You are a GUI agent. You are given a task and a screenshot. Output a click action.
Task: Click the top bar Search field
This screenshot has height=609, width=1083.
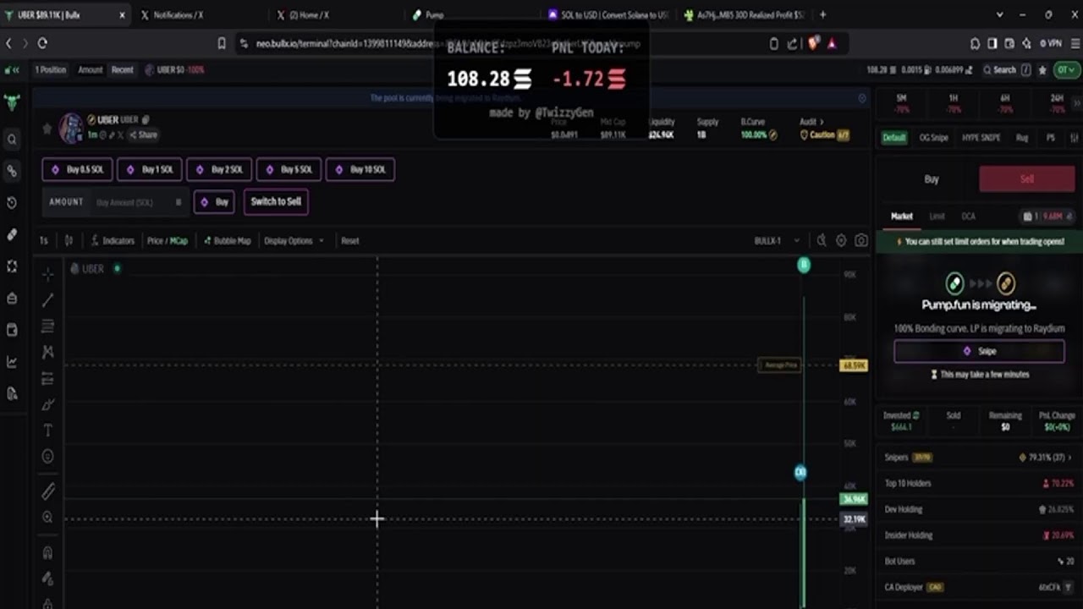[x=1004, y=70]
